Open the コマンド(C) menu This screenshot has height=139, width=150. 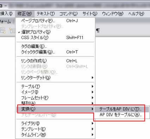pyautogui.click(x=69, y=14)
